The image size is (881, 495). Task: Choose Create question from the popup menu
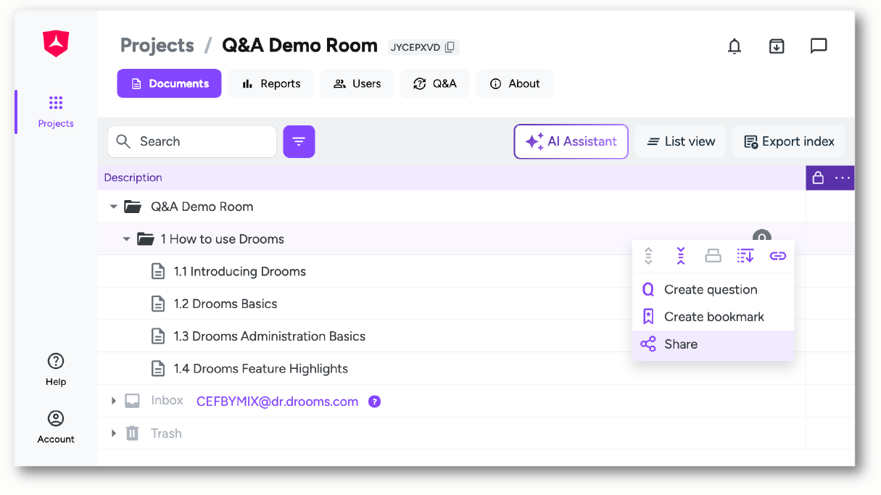[714, 290]
